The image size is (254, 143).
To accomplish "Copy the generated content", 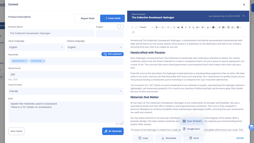I will click(x=143, y=138).
